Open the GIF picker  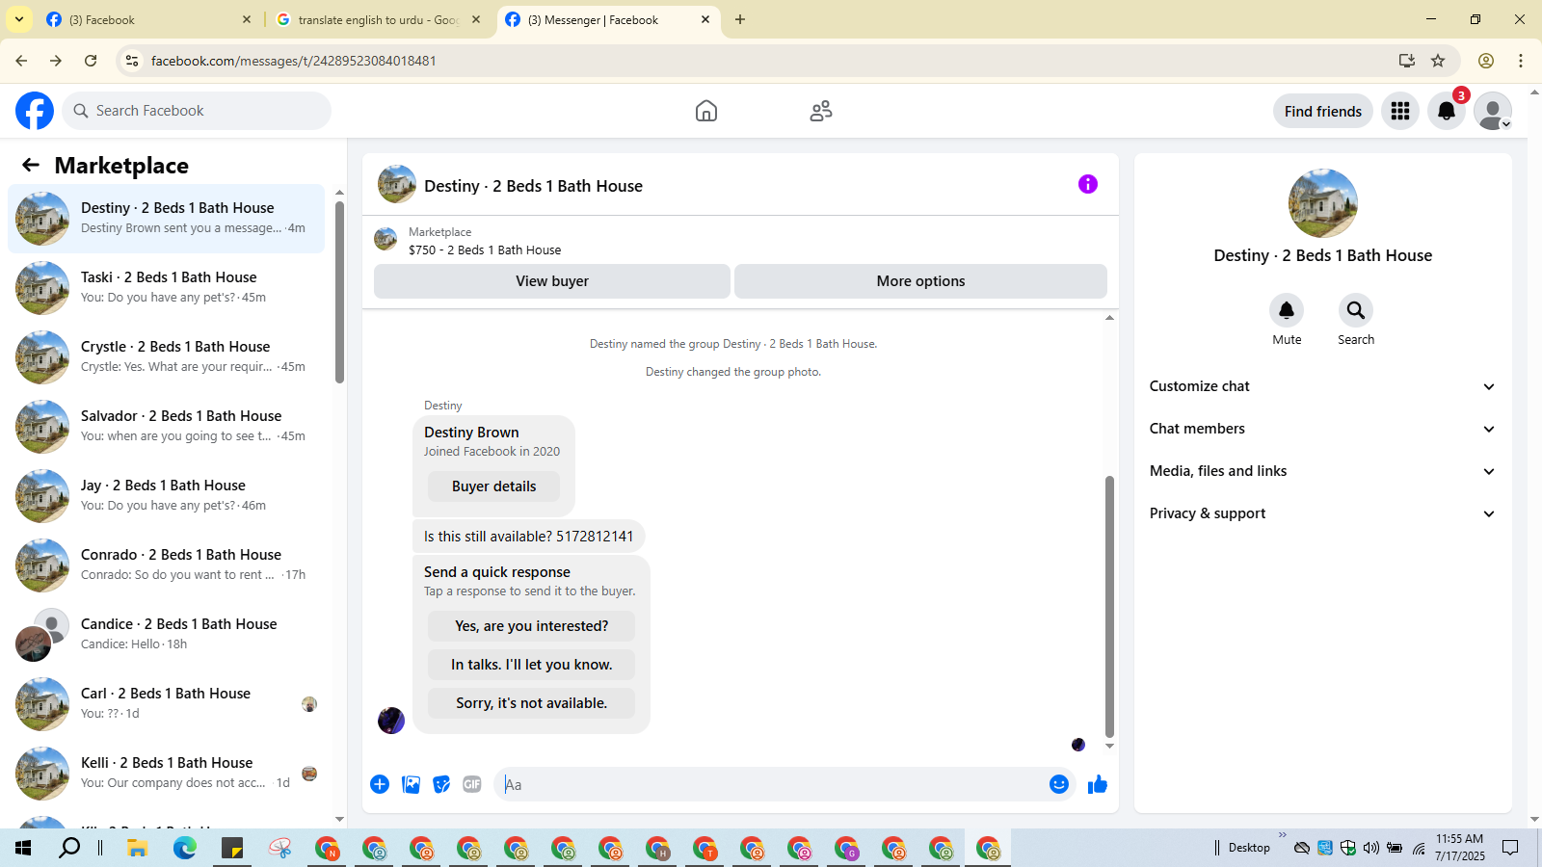(x=472, y=784)
